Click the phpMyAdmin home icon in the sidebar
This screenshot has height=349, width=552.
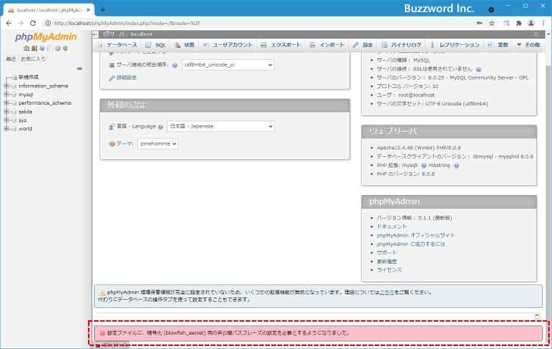point(27,49)
